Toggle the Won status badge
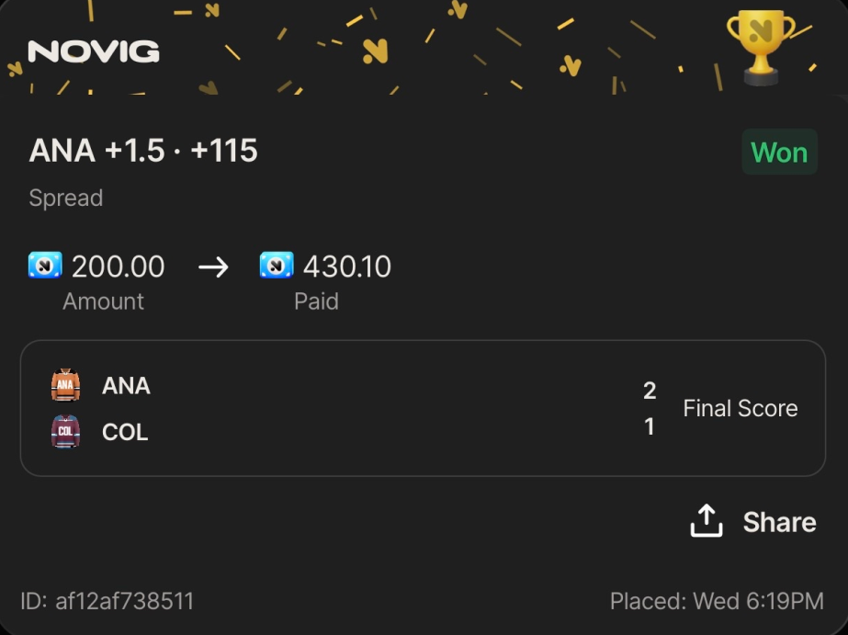Screen dimensions: 848x635 point(779,152)
